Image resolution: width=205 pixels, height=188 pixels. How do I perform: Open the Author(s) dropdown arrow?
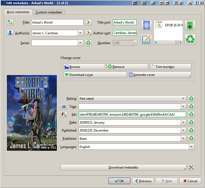pos(80,33)
